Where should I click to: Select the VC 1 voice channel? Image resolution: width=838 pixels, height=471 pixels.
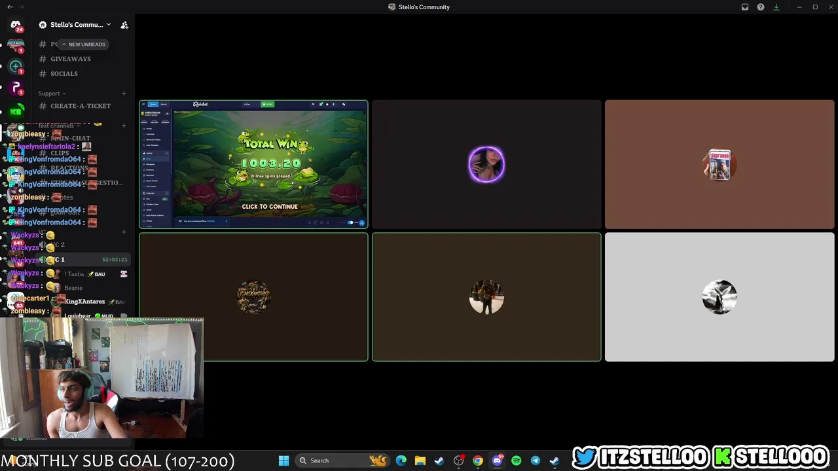pos(83,260)
